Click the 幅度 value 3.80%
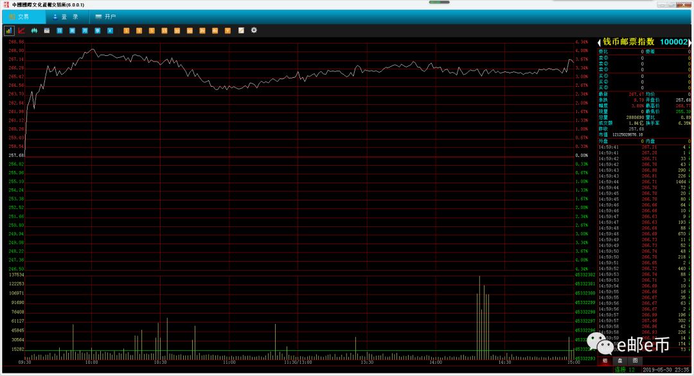The image size is (694, 376). tap(638, 106)
